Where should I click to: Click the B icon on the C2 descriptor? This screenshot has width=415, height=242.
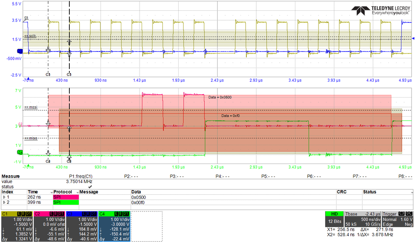point(55,213)
